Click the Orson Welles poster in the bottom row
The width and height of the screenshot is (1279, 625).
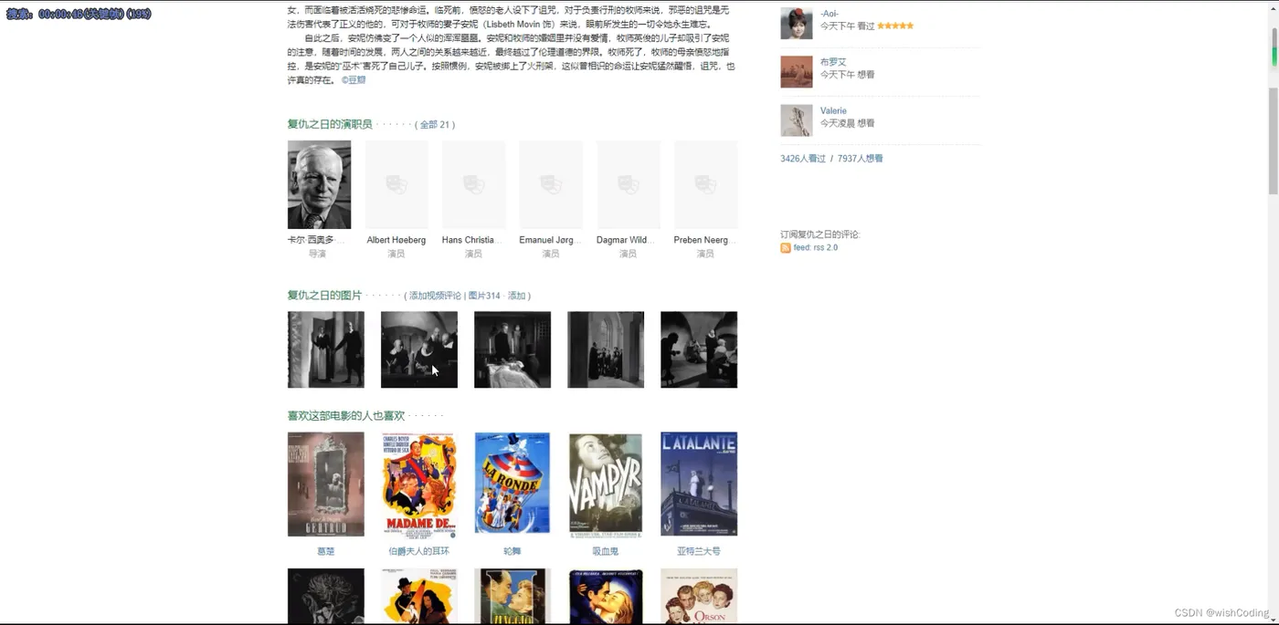coord(698,597)
